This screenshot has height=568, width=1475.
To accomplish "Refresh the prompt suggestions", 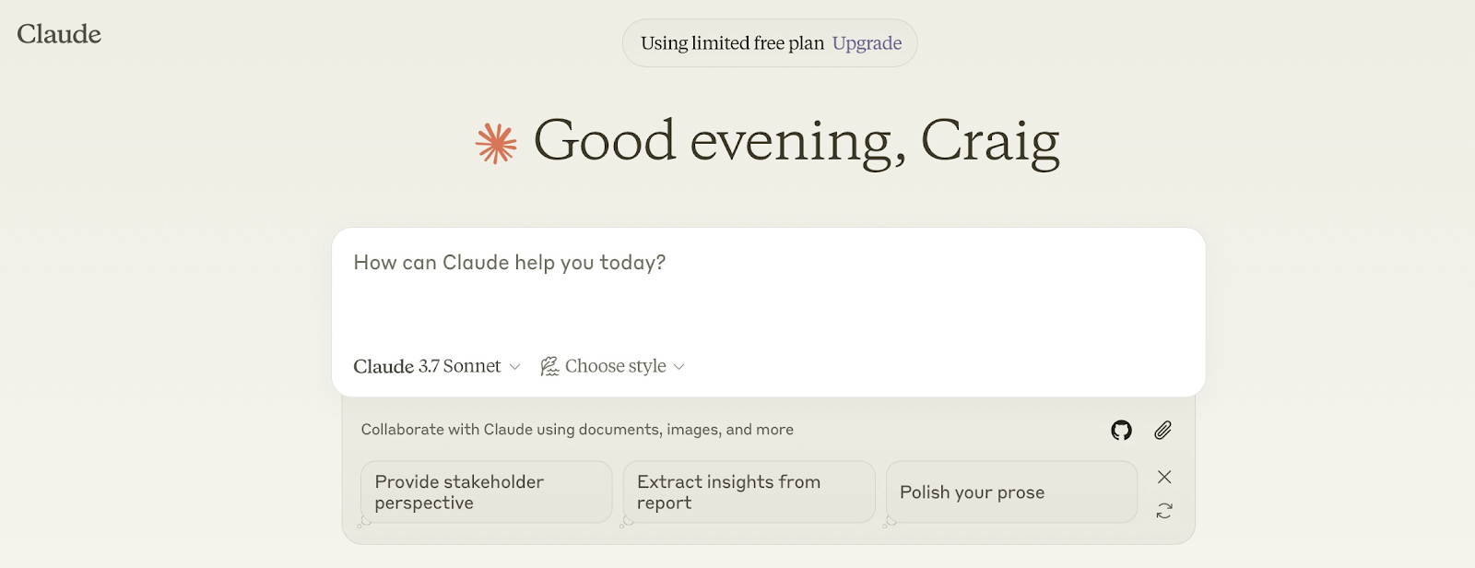I will pos(1164,511).
